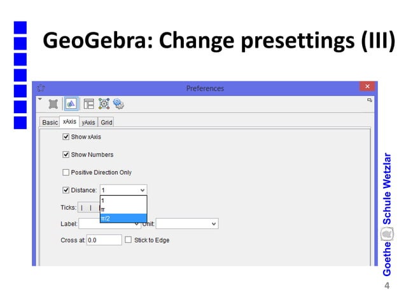Open the Advanced settings gear icon

[118, 104]
